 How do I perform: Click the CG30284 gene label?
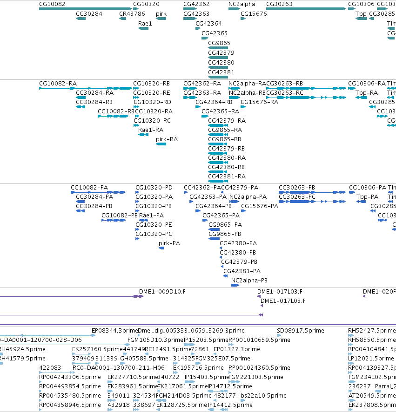pyautogui.click(x=89, y=14)
